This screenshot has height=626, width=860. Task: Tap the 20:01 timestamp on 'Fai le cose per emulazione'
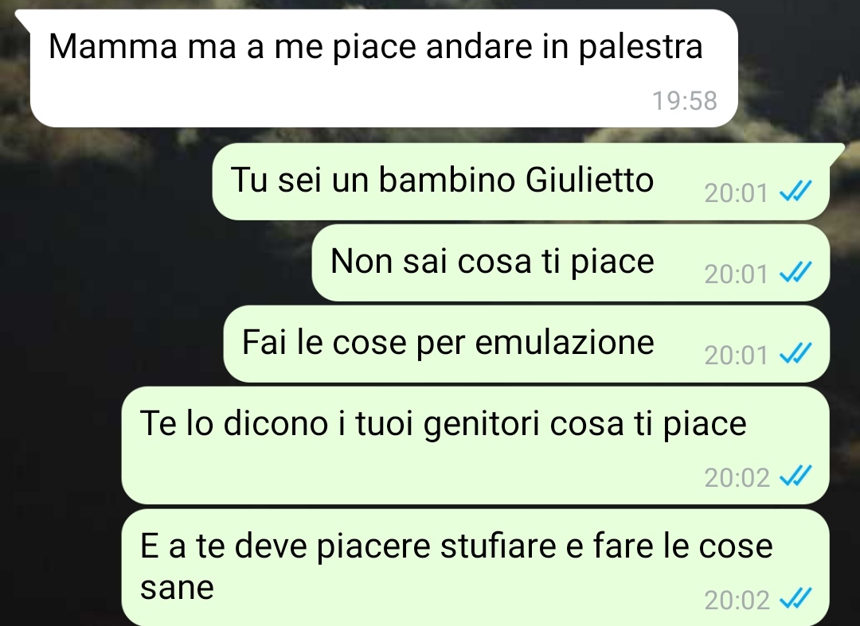pos(736,355)
